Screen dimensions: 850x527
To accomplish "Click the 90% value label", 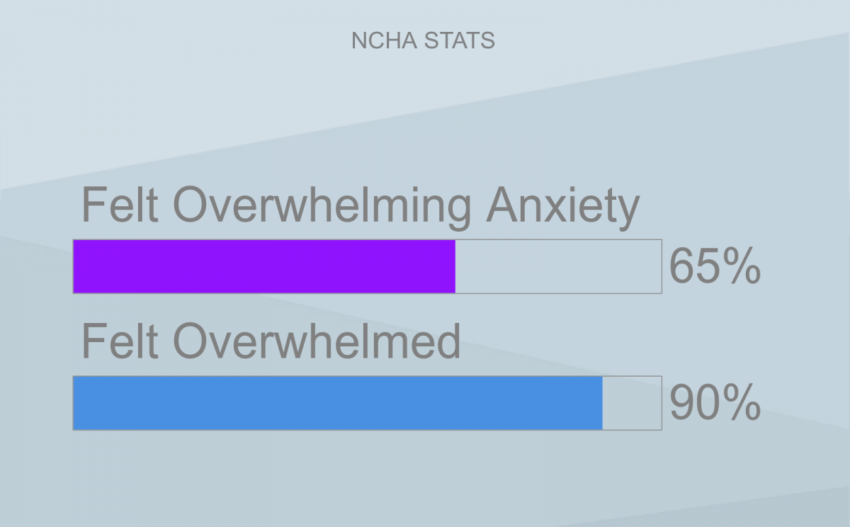I will coord(714,404).
